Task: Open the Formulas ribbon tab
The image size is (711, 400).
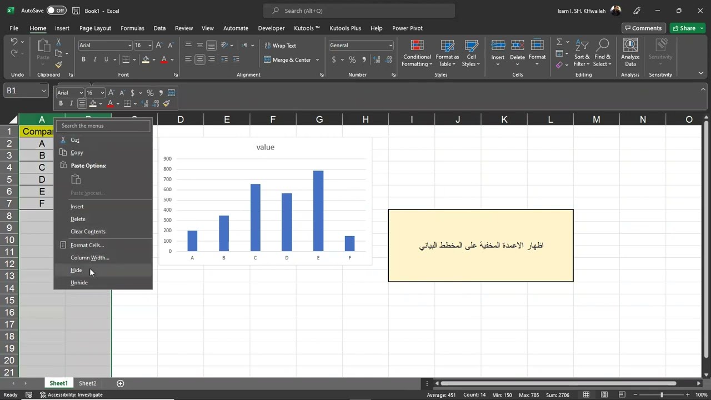Action: click(x=132, y=28)
